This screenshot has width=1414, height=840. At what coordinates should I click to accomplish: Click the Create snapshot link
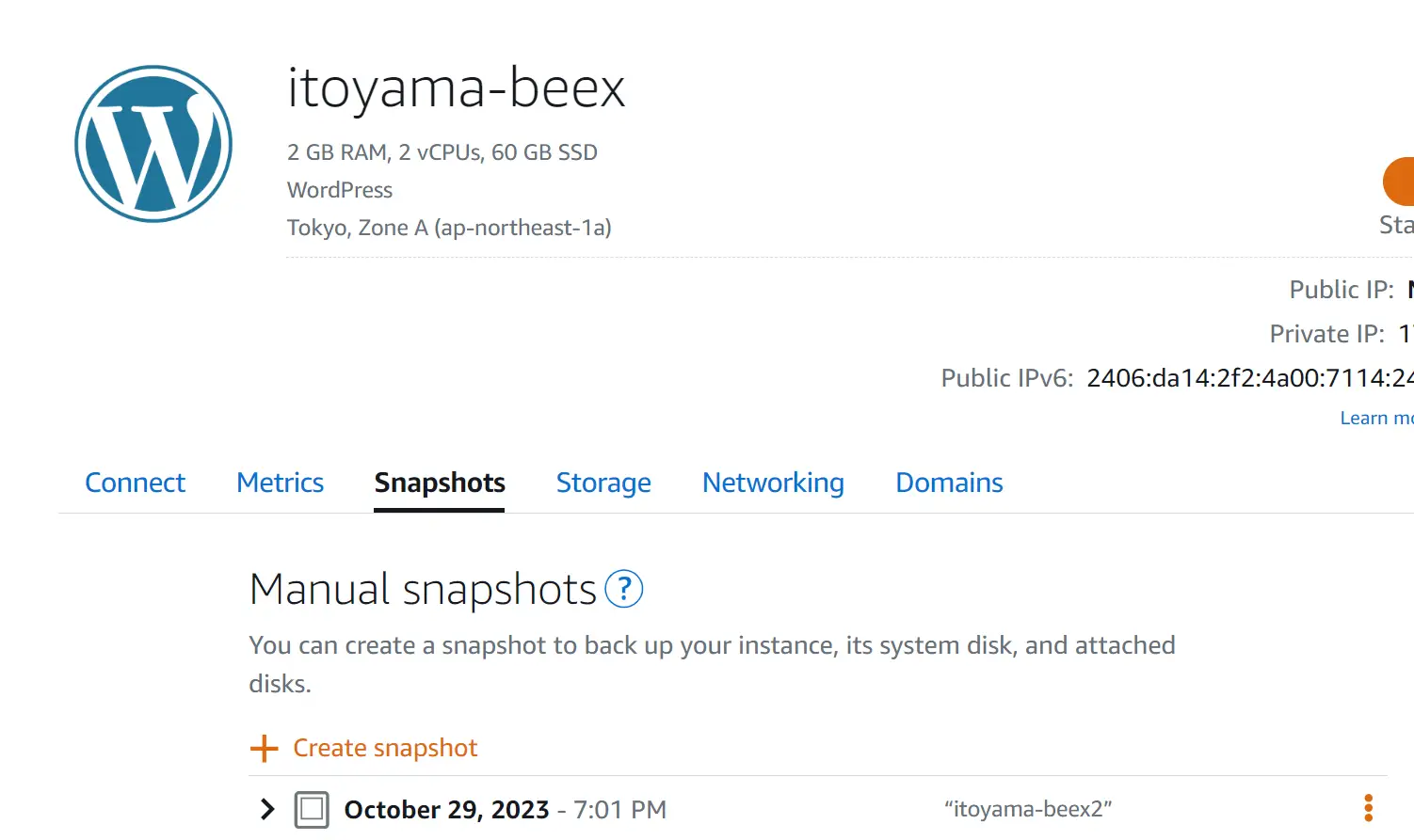click(x=385, y=748)
